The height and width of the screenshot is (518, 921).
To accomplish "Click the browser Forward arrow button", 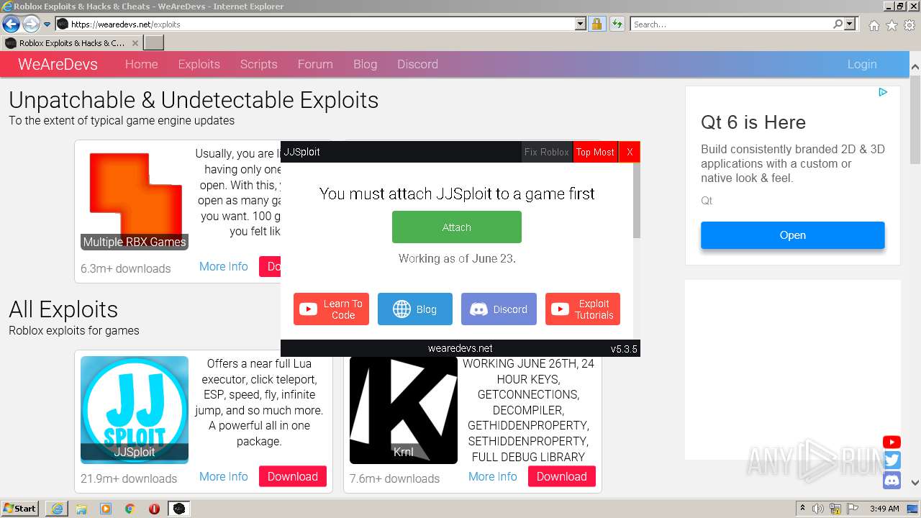I will click(31, 24).
